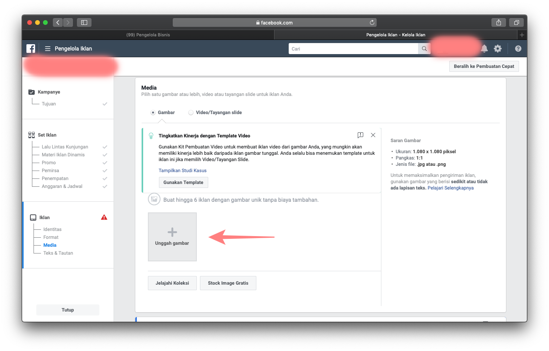This screenshot has height=351, width=549.
Task: Open Pemirsa in the sidebar
Action: (x=50, y=171)
